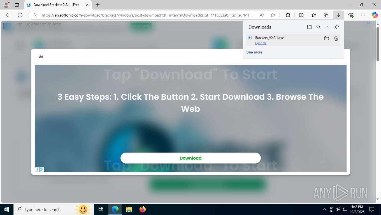Click the scroll down arrow
381x215 pixels.
[x=378, y=199]
